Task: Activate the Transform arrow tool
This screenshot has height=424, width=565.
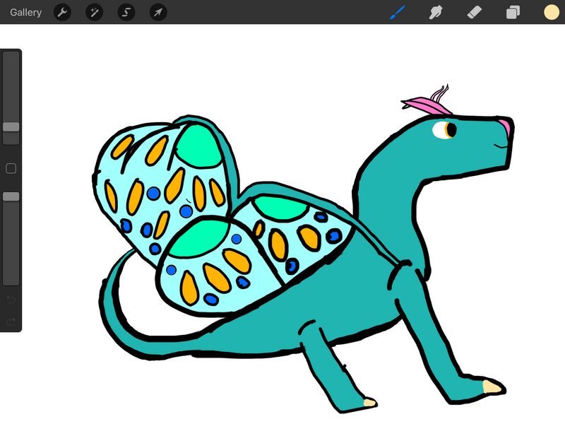Action: point(158,12)
